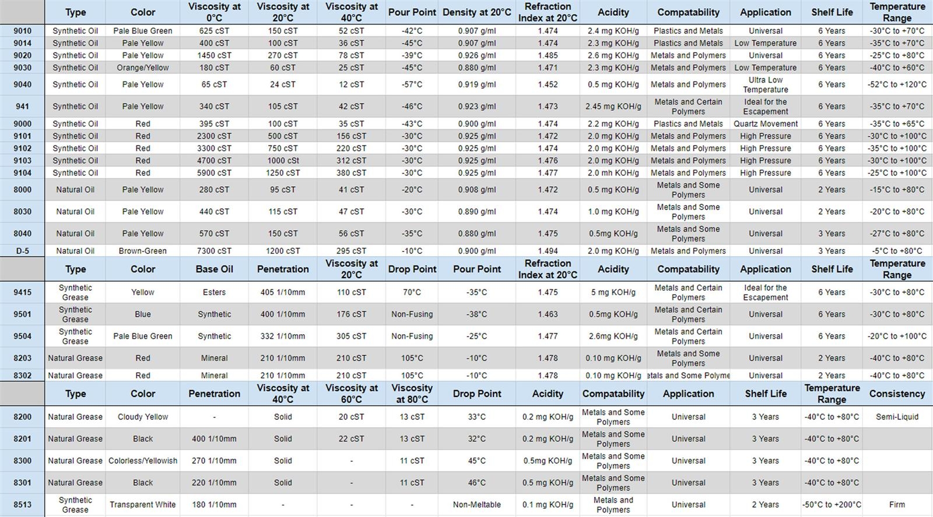Image resolution: width=933 pixels, height=517 pixels.
Task: Click the row header 8302
Action: click(22, 376)
